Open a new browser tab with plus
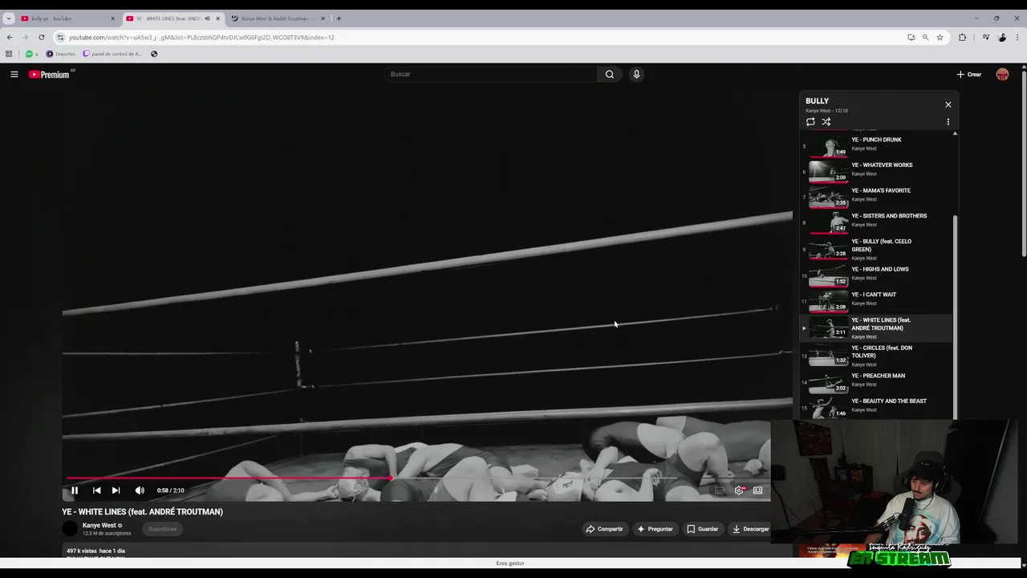This screenshot has height=578, width=1027. (x=339, y=18)
